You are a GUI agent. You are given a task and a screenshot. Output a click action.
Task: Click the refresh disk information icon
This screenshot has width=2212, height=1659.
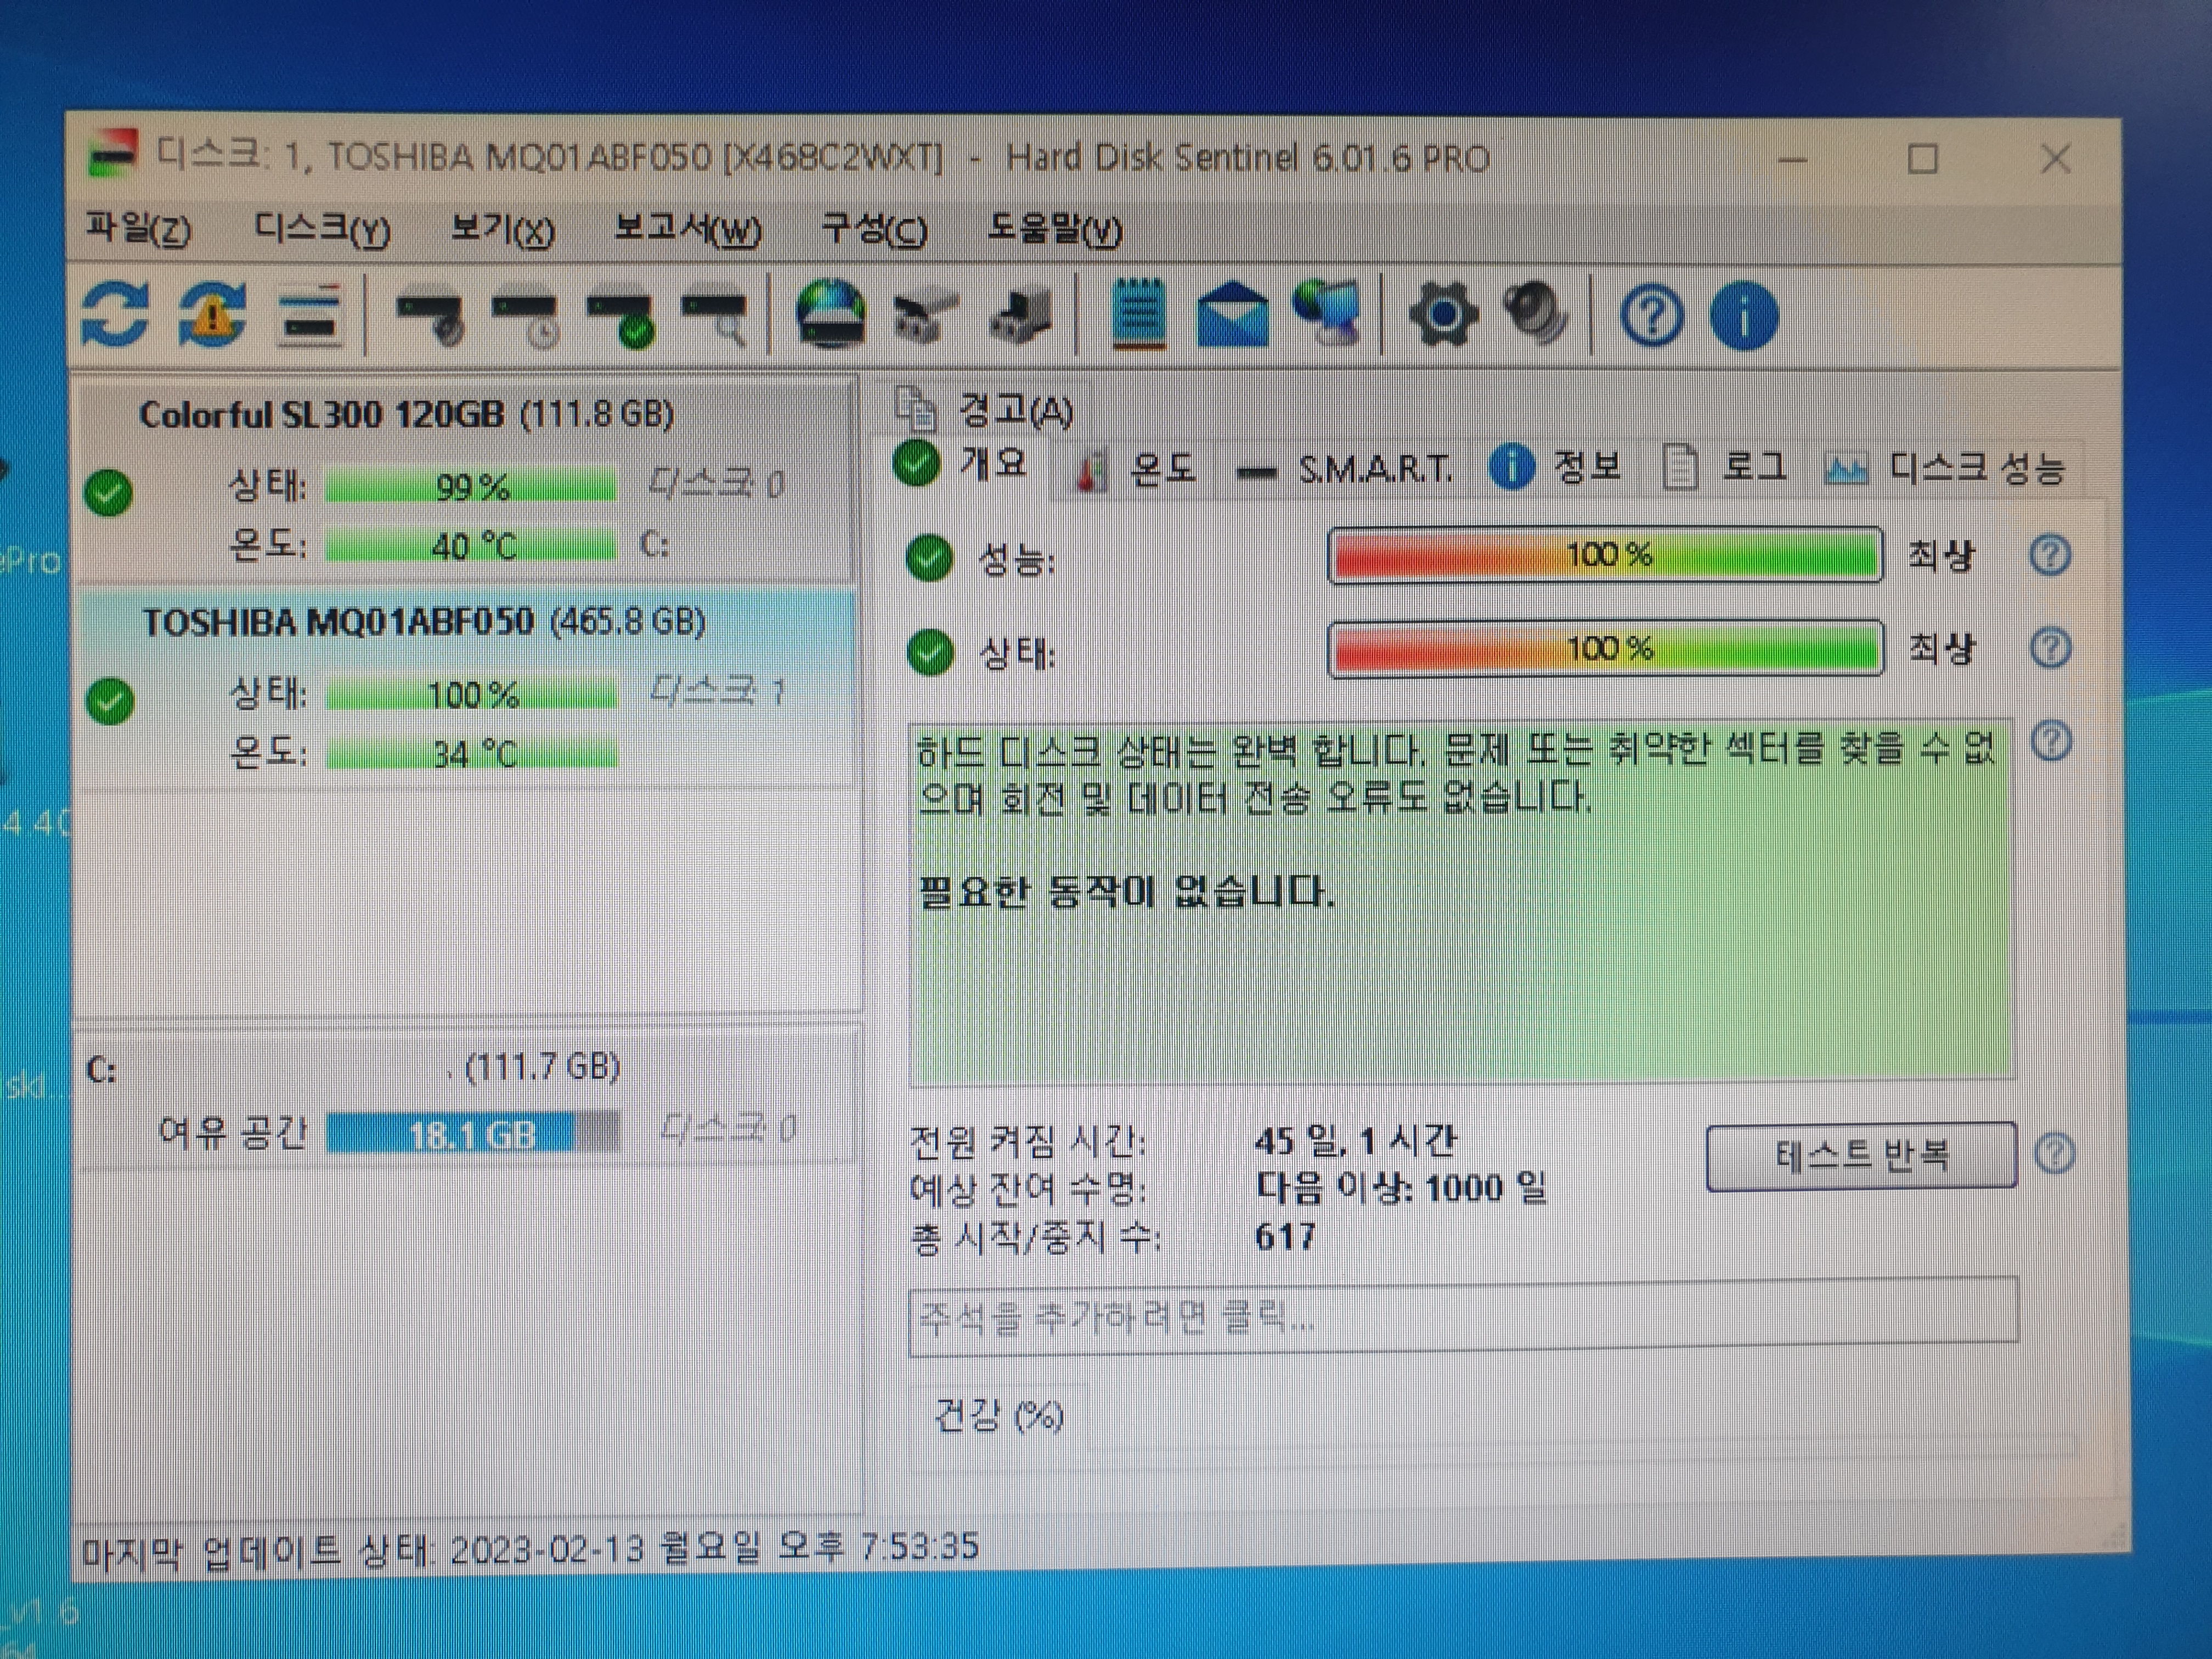click(x=115, y=315)
